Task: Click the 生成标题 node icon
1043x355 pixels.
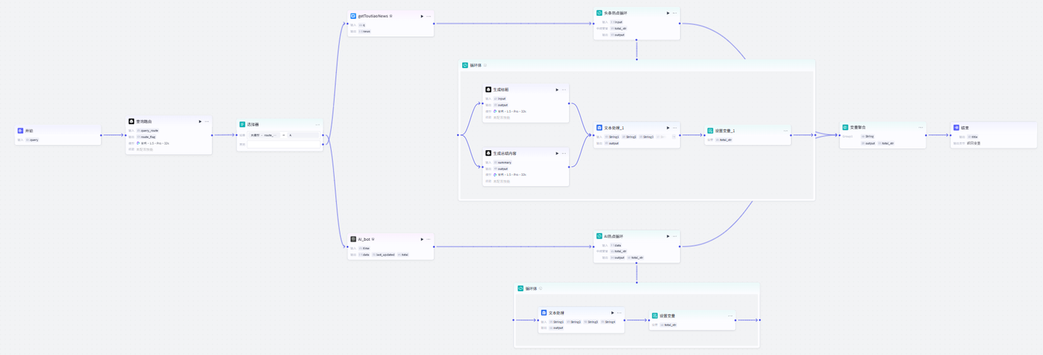Action: (x=488, y=90)
